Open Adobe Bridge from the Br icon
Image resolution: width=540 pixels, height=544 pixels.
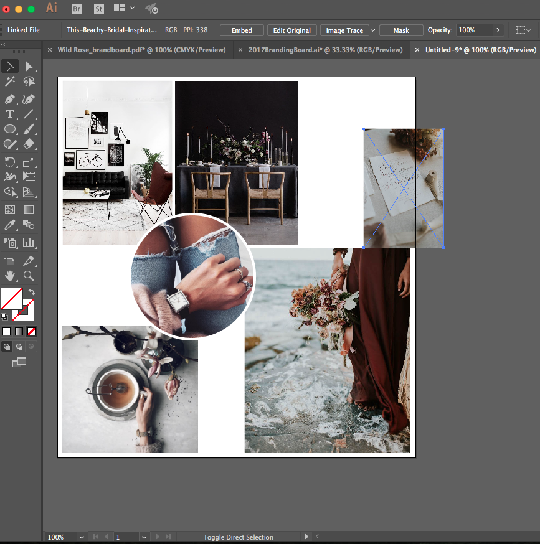(x=77, y=9)
